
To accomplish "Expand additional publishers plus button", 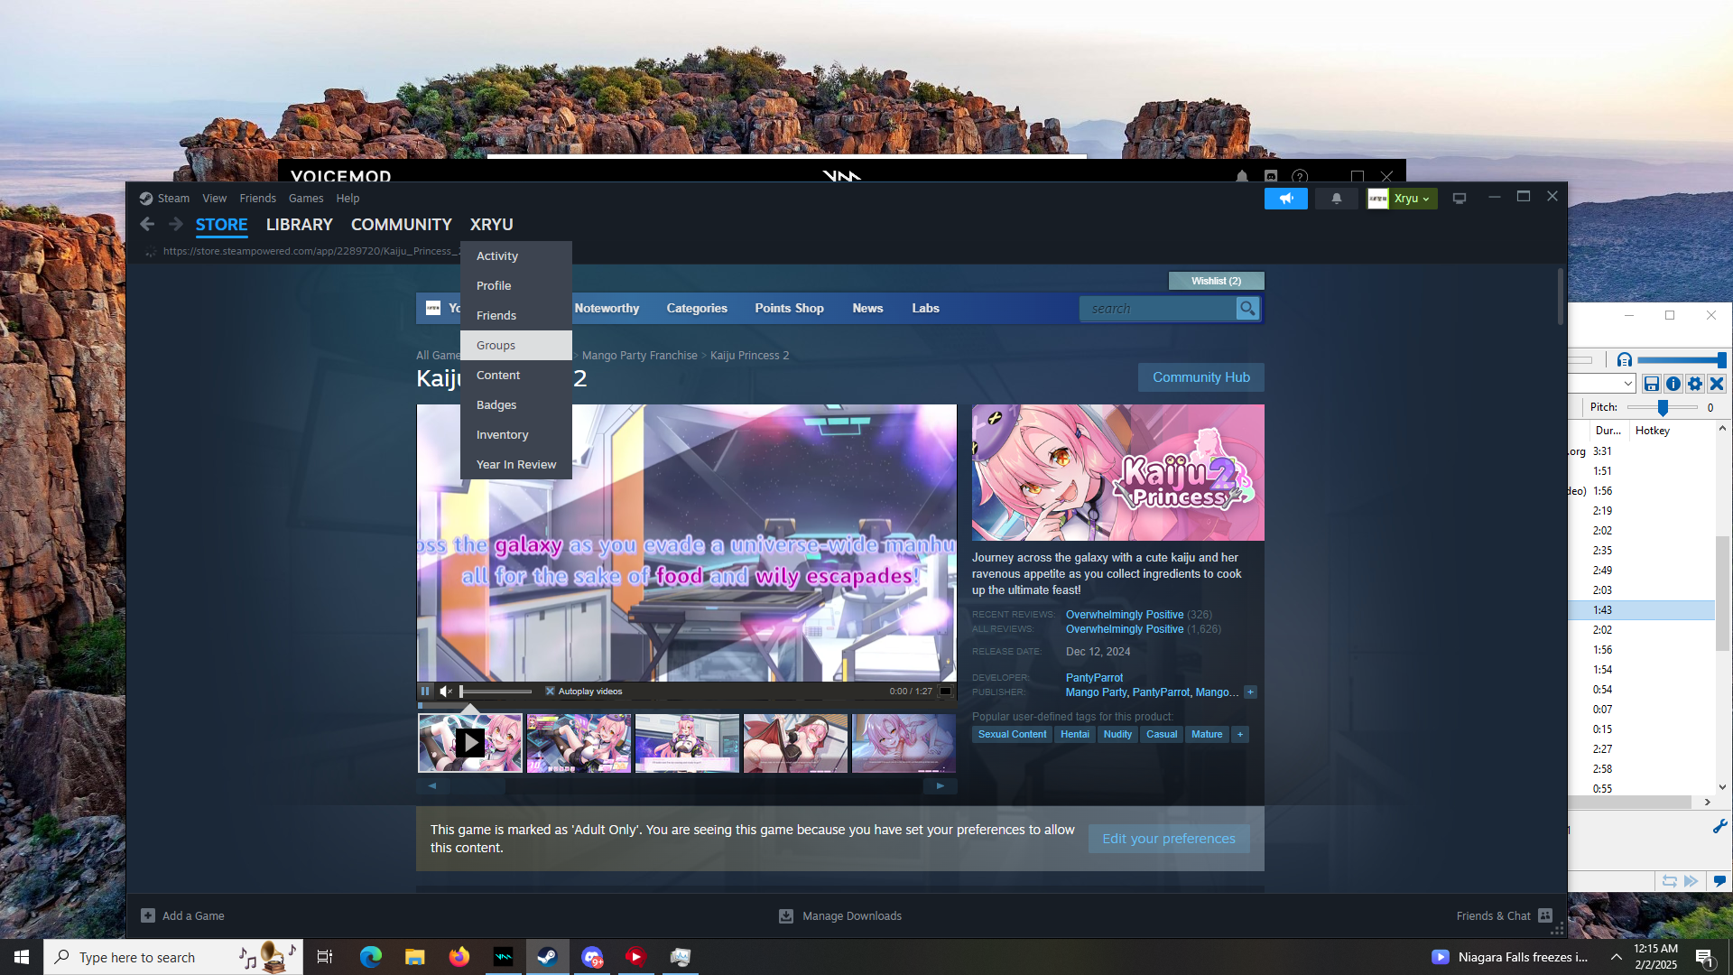I will tap(1250, 692).
